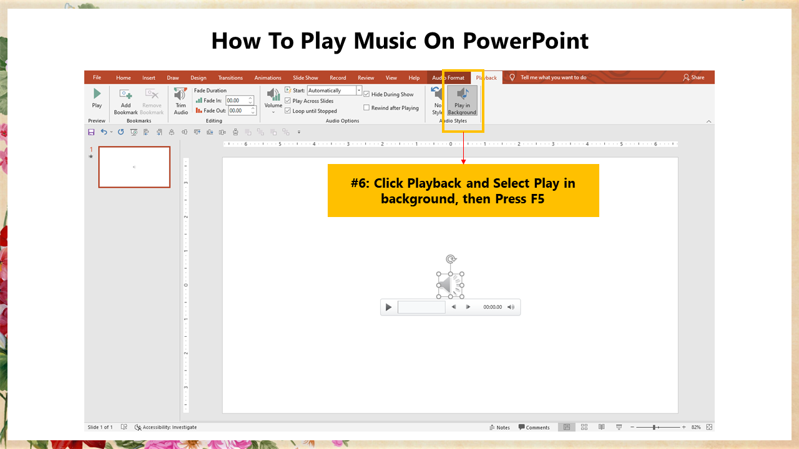
Task: Click the spell check icon in status bar
Action: tap(124, 427)
